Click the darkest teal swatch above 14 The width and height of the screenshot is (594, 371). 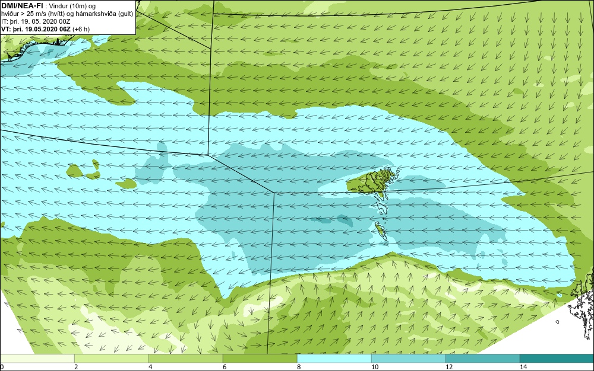click(x=557, y=359)
